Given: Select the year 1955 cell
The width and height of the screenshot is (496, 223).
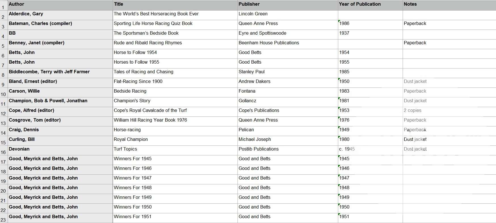Looking at the screenshot, I should 370,64.
